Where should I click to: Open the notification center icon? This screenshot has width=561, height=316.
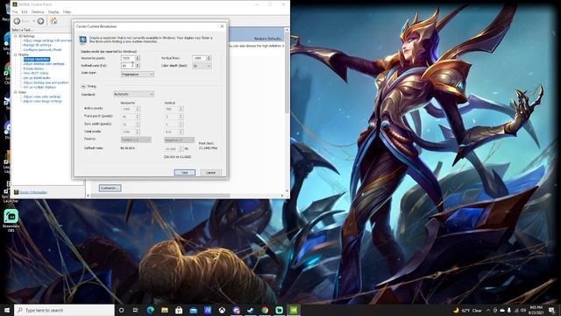pos(552,310)
